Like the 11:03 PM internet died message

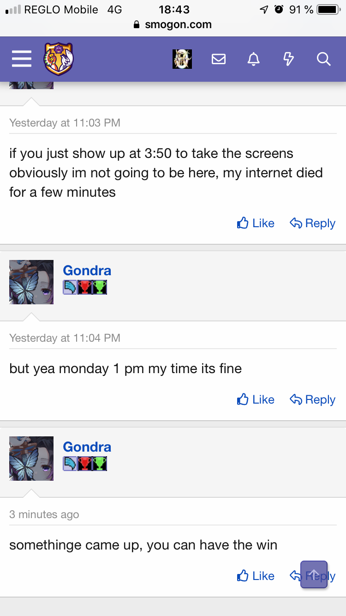coord(256,223)
